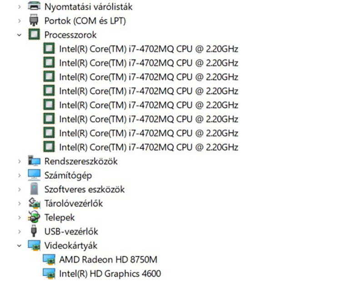Click the topmost i7-4702MQ processor chip icon

(49, 48)
